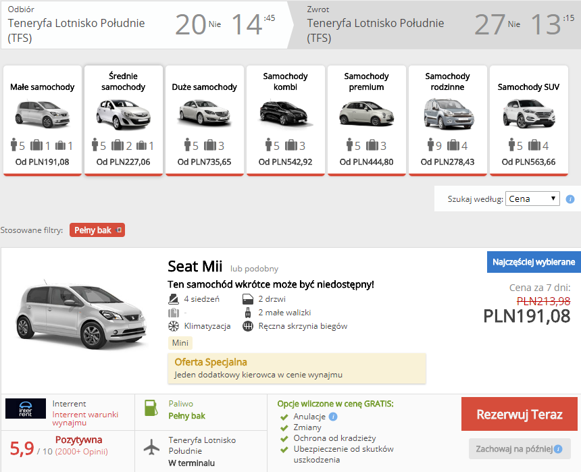Click the silver car image in Małe samochody
Image resolution: width=581 pixels, height=472 pixels.
pos(43,114)
